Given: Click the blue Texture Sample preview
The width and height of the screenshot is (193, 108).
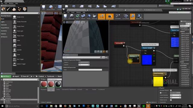Looking at the screenshot, I should [x=147, y=60].
